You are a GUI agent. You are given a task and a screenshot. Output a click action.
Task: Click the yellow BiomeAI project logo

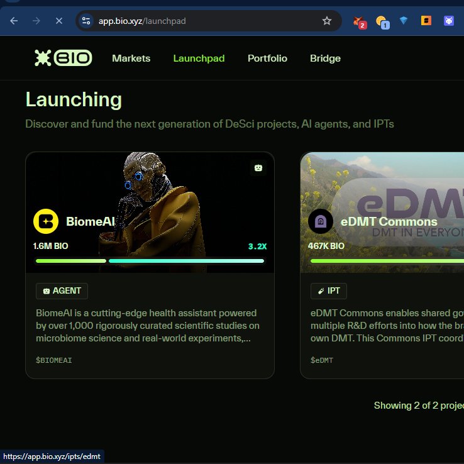click(46, 221)
